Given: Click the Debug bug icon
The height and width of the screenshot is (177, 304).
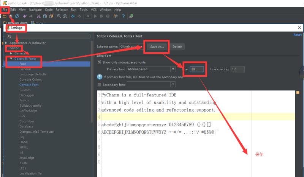Looking at the screenshot, I should coord(101,16).
